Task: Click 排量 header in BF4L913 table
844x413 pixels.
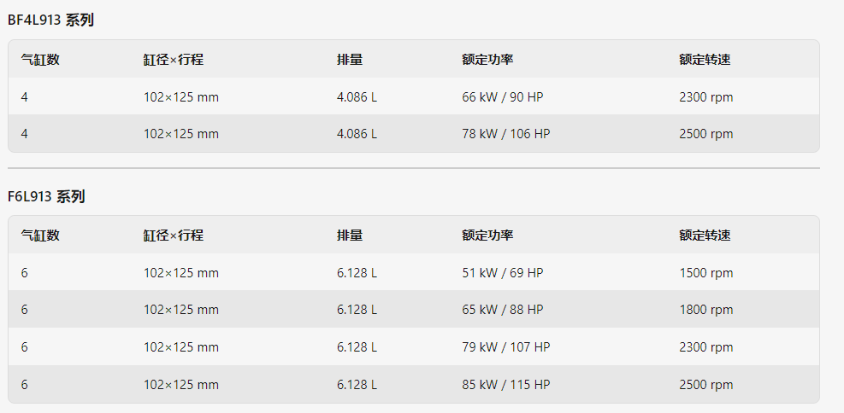Action: (x=350, y=60)
